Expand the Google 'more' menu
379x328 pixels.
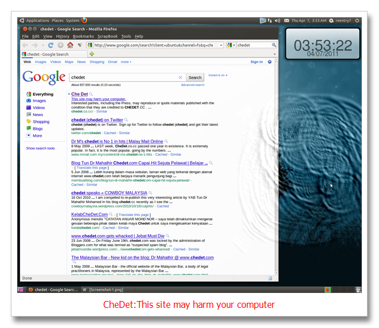point(126,62)
